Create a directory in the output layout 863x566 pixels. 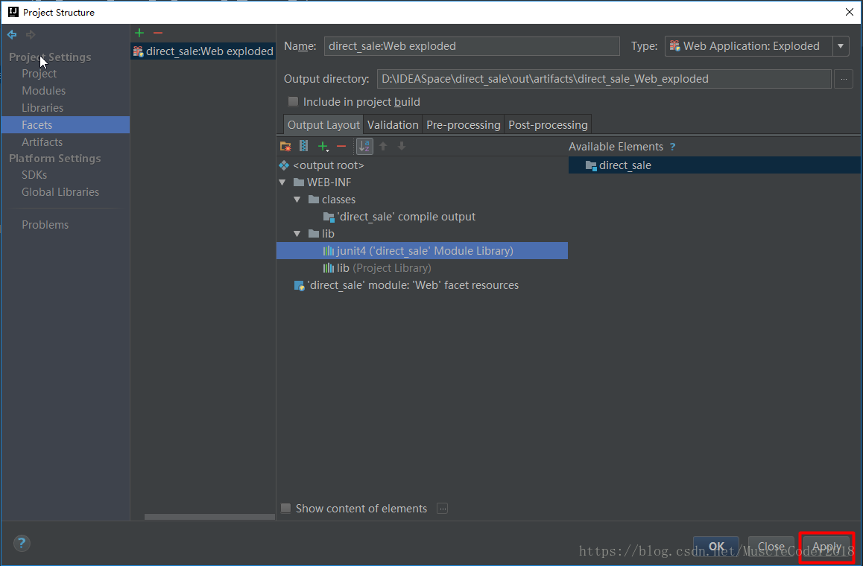(x=285, y=146)
